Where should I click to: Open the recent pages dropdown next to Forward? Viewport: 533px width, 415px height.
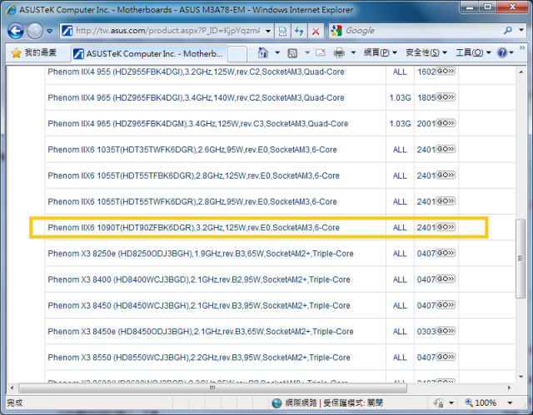(50, 31)
